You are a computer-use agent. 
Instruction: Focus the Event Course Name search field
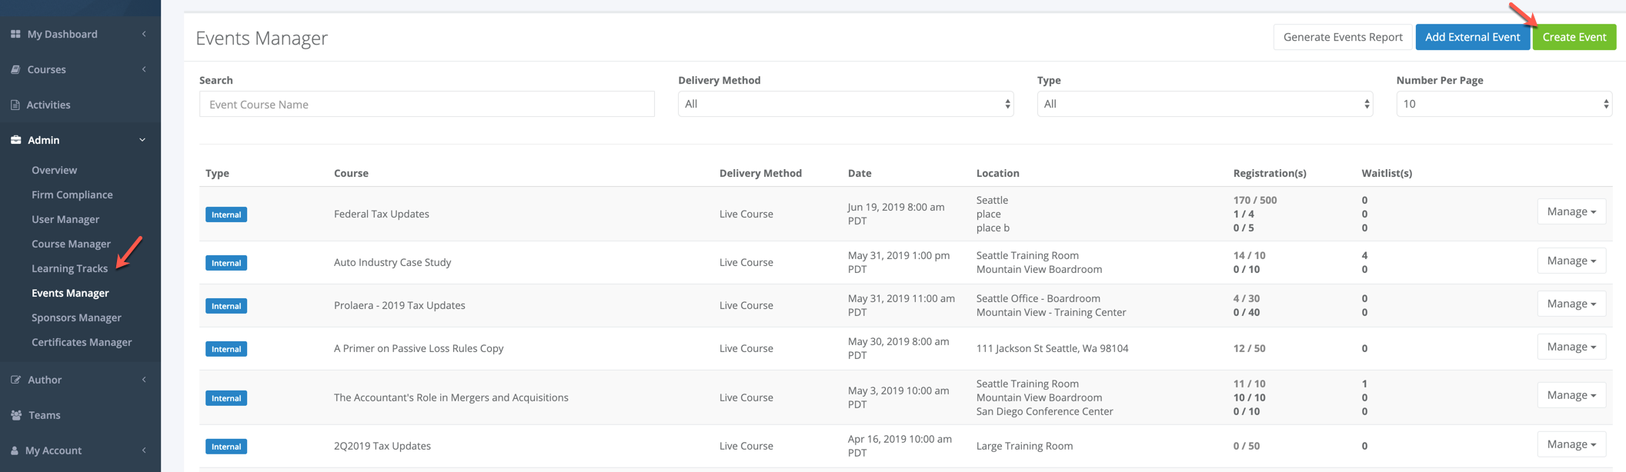click(x=427, y=104)
